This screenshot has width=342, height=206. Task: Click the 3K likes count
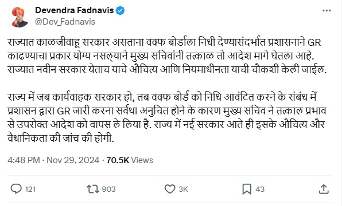click(x=183, y=189)
